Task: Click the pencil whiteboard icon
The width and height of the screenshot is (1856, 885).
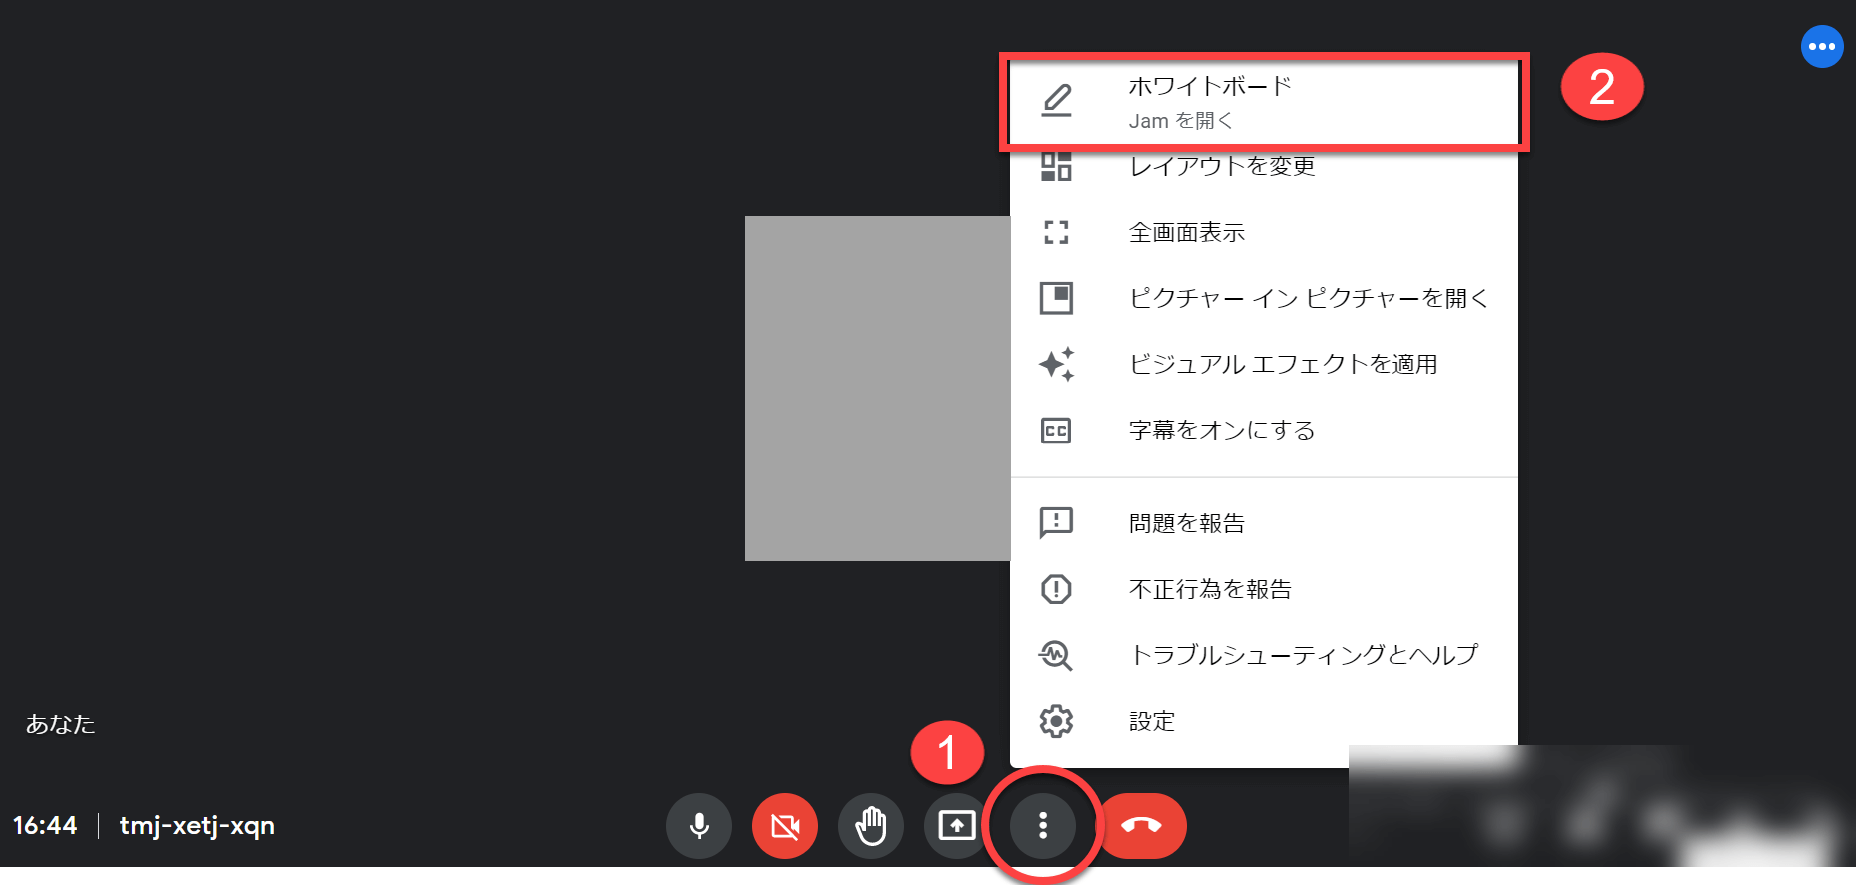Action: (x=1056, y=101)
